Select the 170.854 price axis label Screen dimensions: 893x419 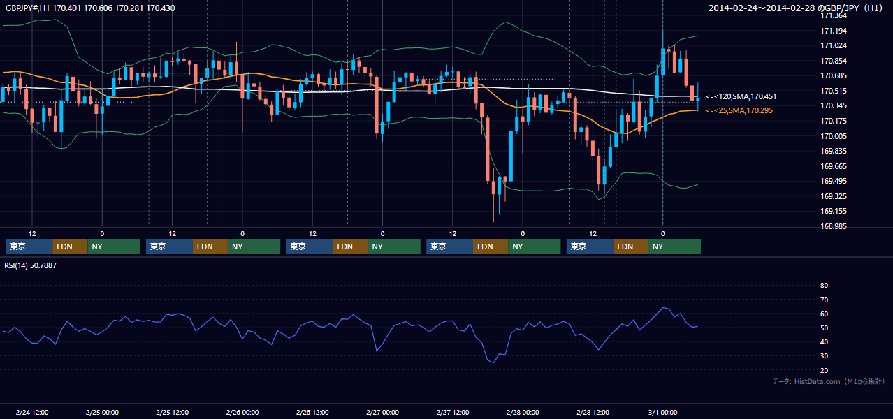(x=834, y=61)
